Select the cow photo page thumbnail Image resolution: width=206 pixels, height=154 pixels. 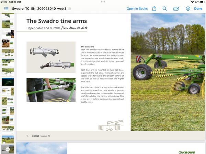click(8, 43)
